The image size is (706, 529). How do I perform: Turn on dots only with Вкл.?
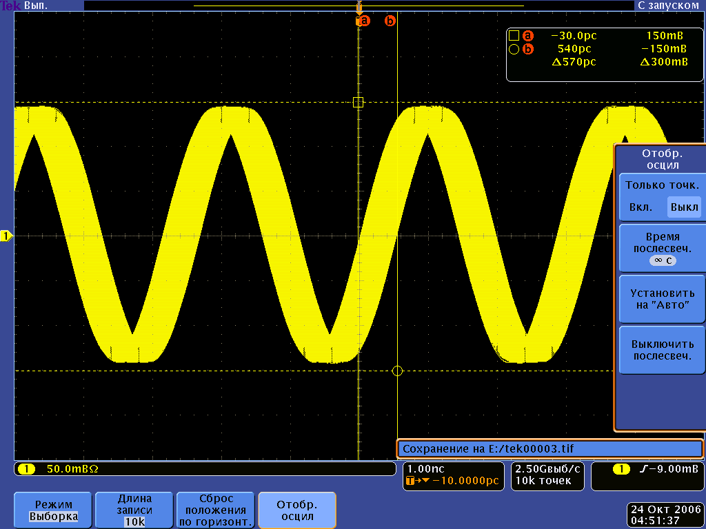[641, 207]
